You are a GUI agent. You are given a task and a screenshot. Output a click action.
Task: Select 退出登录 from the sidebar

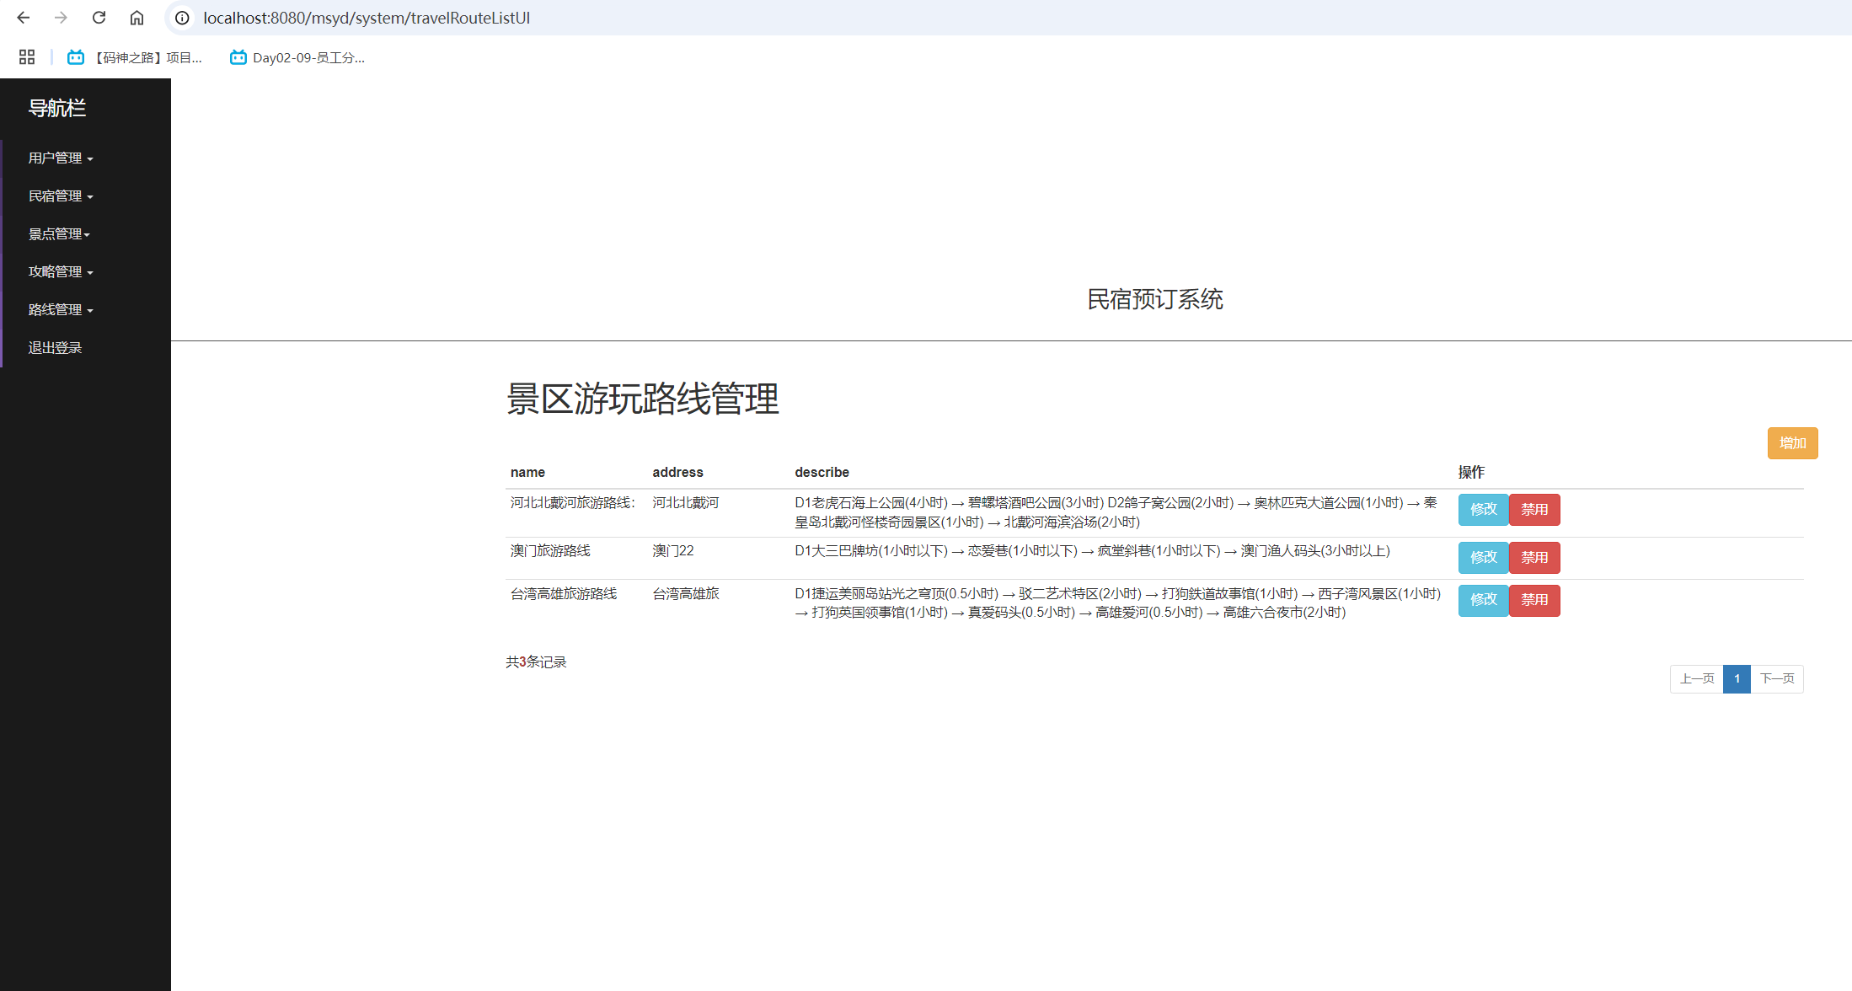(54, 346)
